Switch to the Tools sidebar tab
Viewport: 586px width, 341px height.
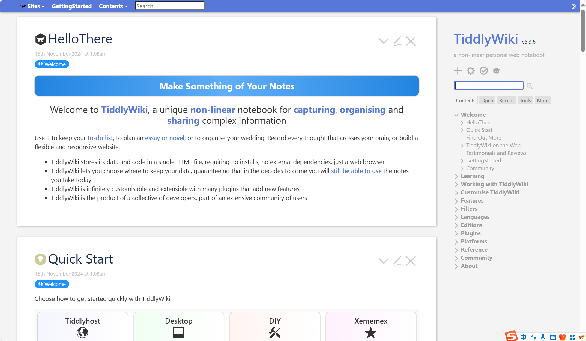pos(525,100)
